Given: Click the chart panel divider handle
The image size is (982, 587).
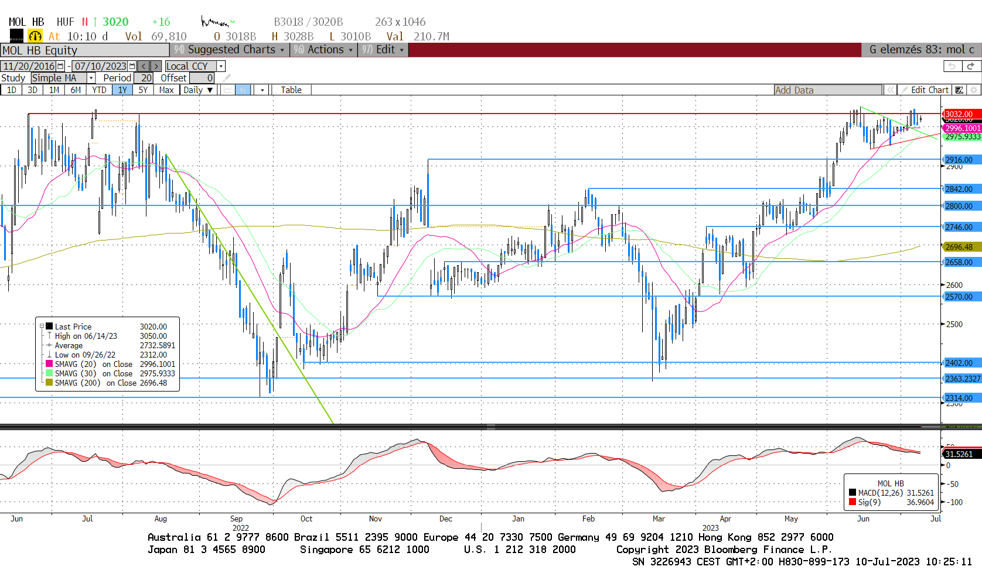Looking at the screenshot, I should (491, 427).
